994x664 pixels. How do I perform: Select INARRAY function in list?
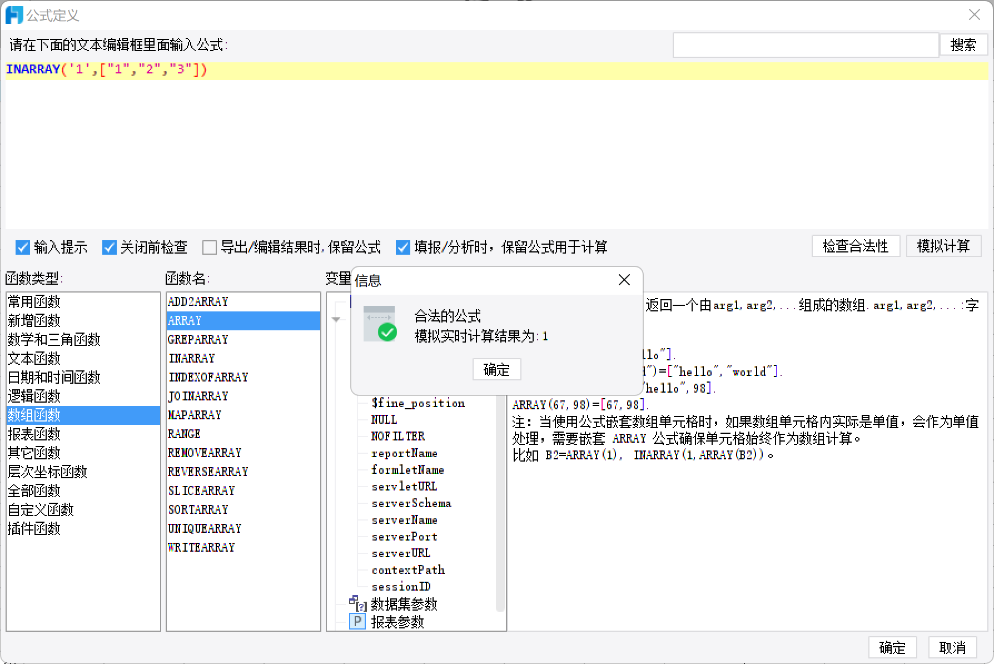point(243,359)
